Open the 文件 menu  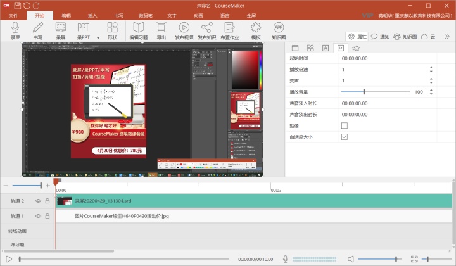(13, 15)
